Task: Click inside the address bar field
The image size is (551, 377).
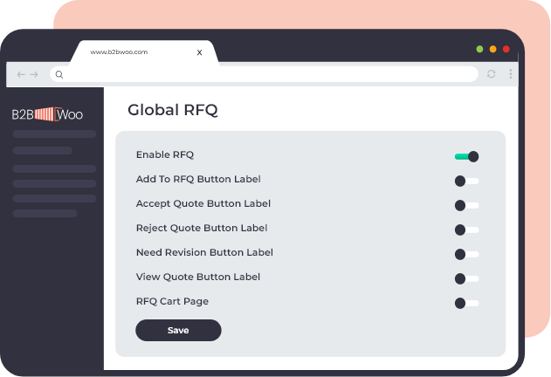Action: click(265, 74)
